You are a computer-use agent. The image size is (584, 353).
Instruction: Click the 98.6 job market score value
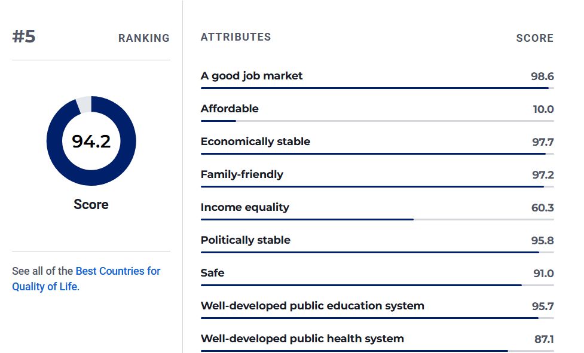542,76
